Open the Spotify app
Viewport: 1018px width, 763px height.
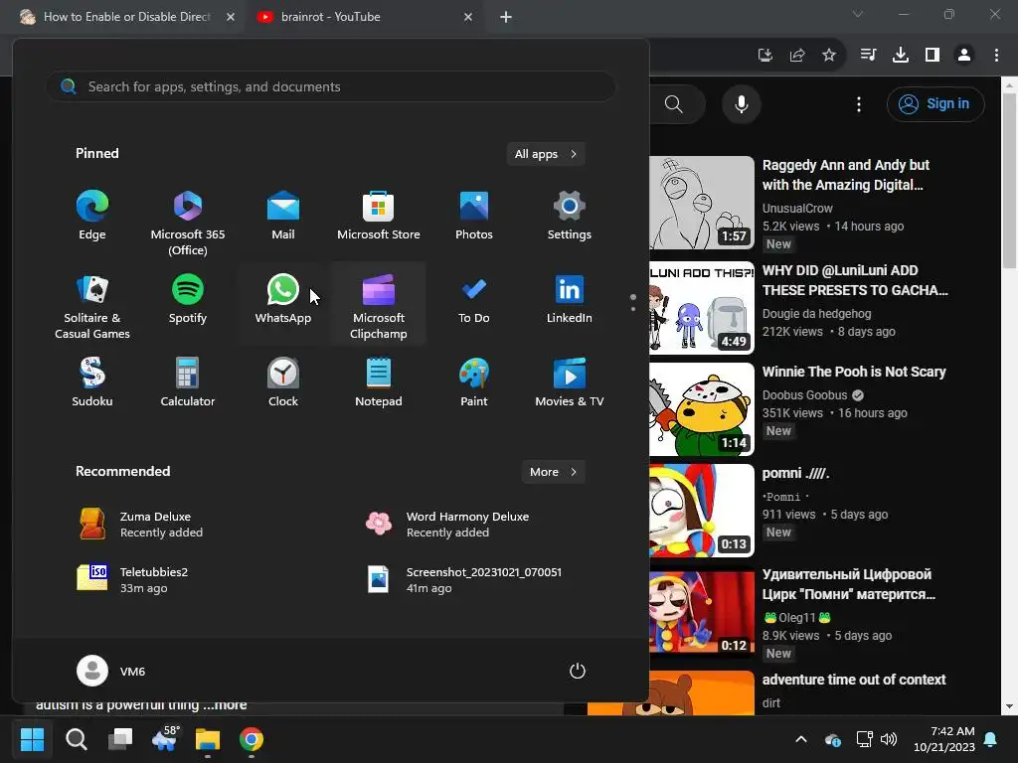pyautogui.click(x=188, y=300)
